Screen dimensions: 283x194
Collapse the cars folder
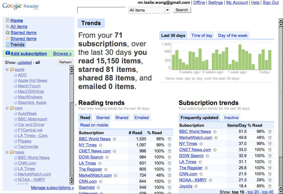coord(7,108)
